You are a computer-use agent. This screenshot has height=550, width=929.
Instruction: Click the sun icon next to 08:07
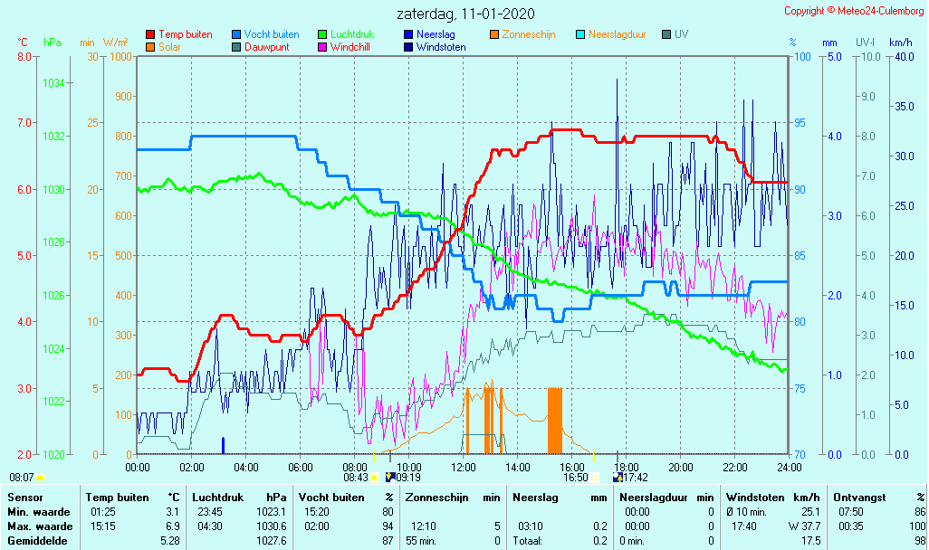pos(40,478)
